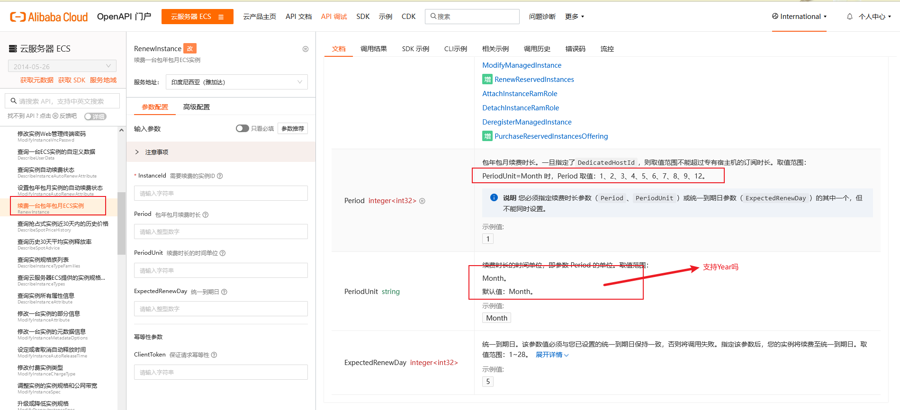Click the top bar 搜索 field
Image resolution: width=900 pixels, height=410 pixels.
(472, 17)
